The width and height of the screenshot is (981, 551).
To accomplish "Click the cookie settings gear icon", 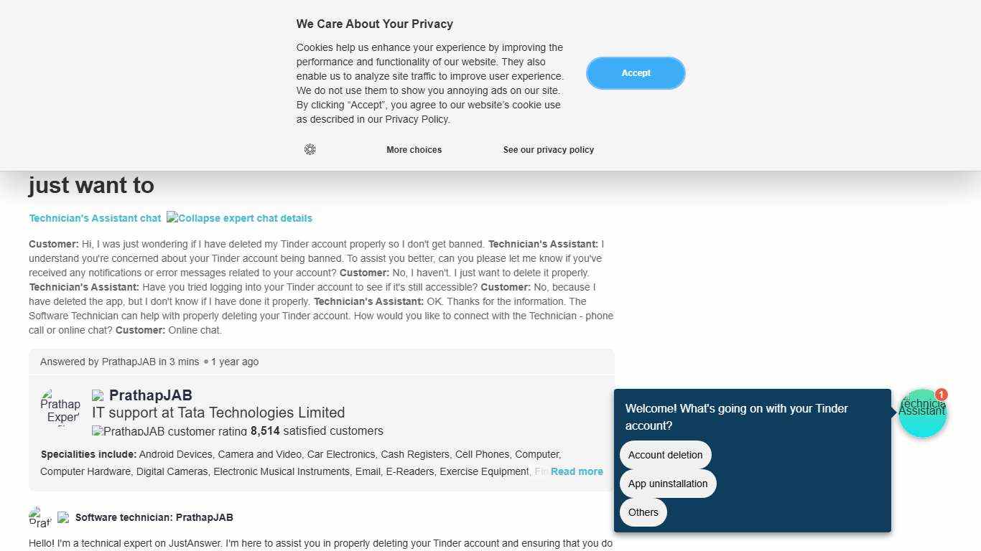I will (x=310, y=149).
